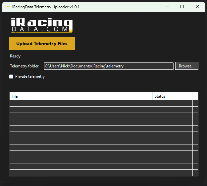Close the Telemetry Uploader window
The image size is (207, 186).
[197, 7]
